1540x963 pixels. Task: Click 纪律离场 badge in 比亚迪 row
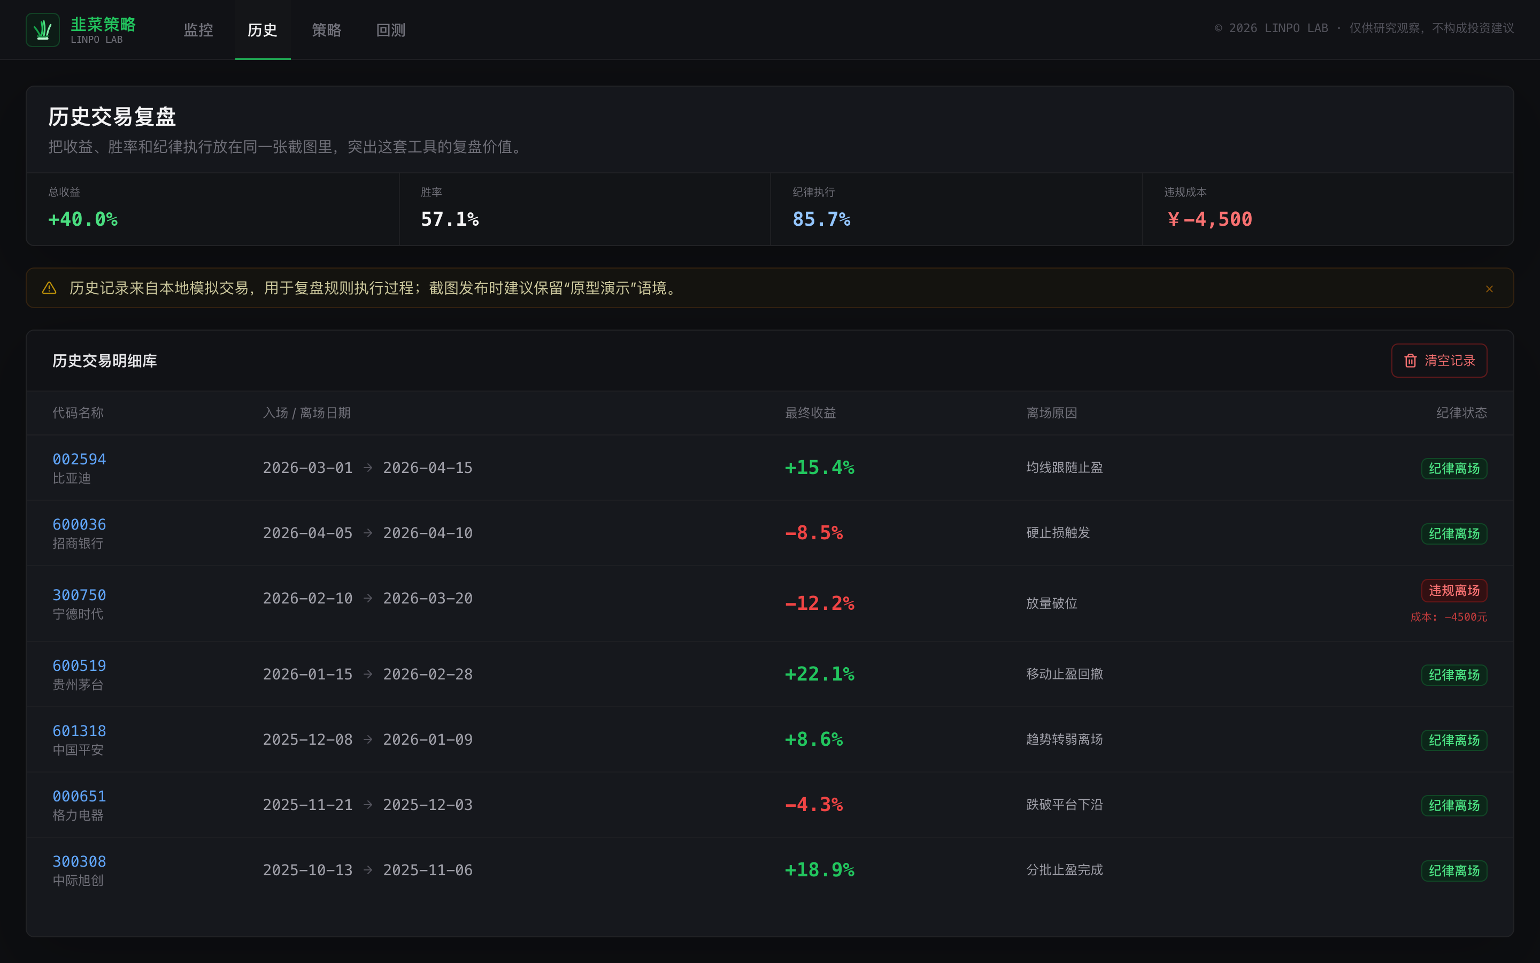[1454, 468]
